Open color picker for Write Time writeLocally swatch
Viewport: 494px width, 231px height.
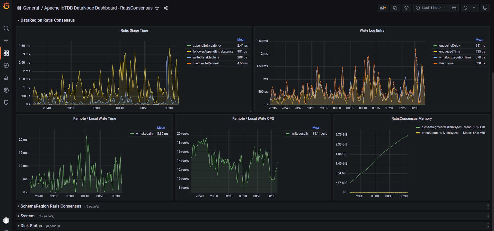(x=132, y=134)
